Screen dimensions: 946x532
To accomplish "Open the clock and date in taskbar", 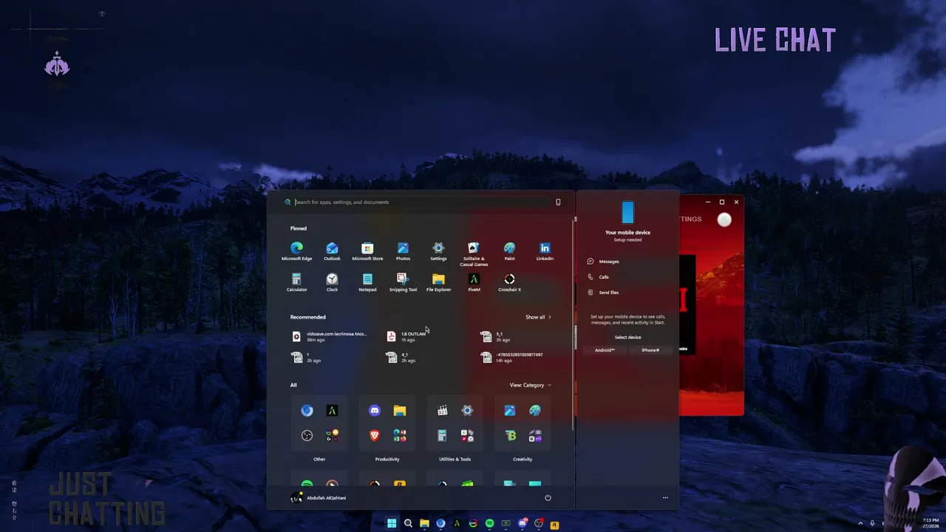I will coord(930,523).
